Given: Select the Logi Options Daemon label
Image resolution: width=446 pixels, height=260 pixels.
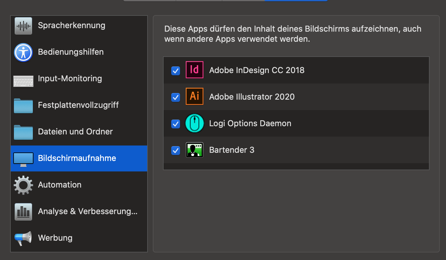Looking at the screenshot, I should 250,123.
